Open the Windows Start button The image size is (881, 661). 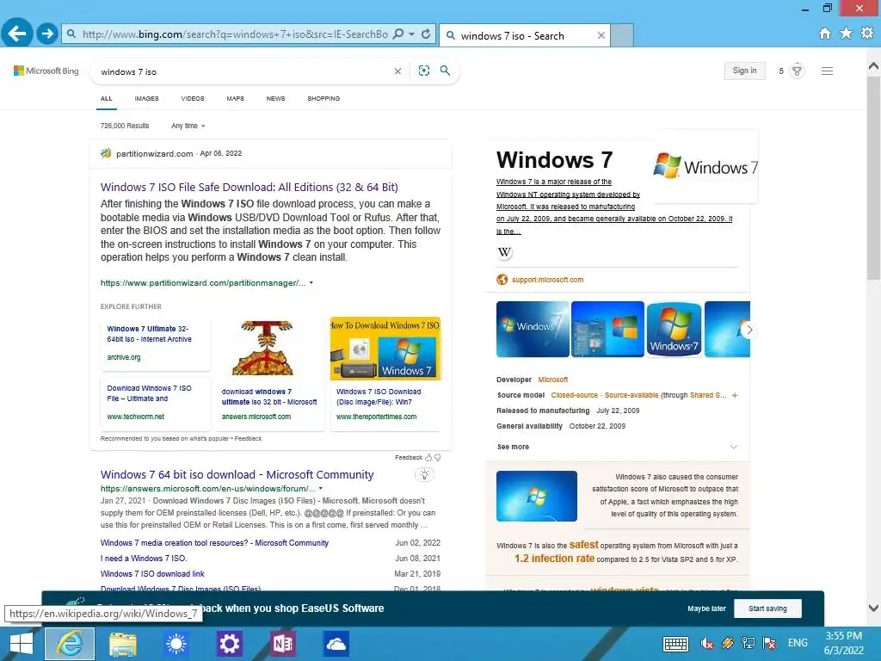coord(22,644)
